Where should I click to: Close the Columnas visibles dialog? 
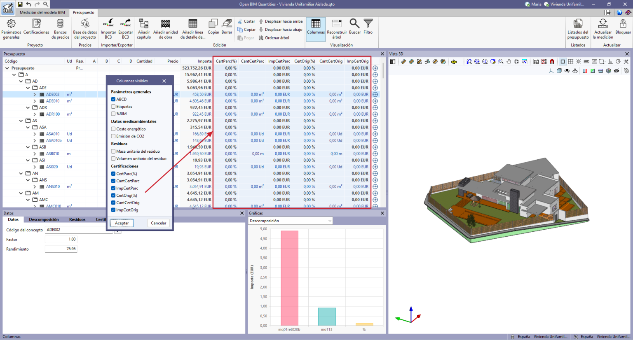[x=164, y=81]
